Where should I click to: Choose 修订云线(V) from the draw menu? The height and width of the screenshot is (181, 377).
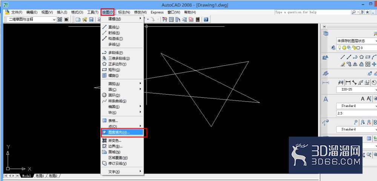click(122, 163)
